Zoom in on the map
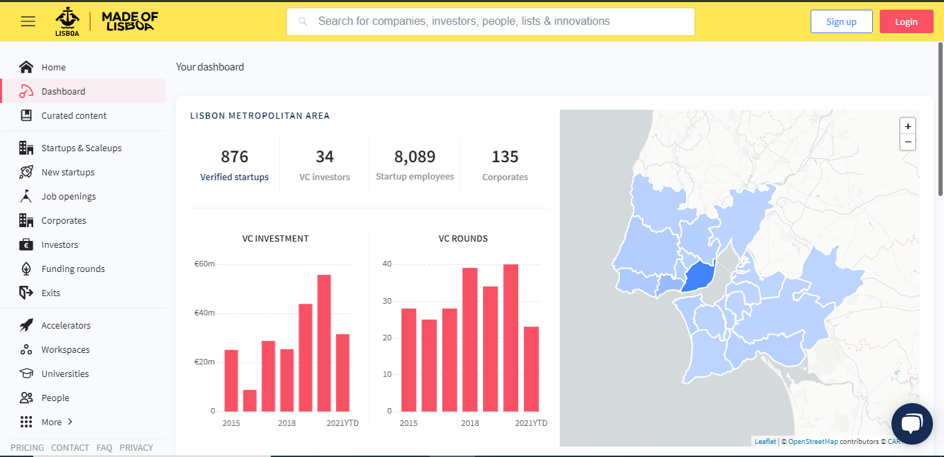The width and height of the screenshot is (944, 457). [907, 126]
